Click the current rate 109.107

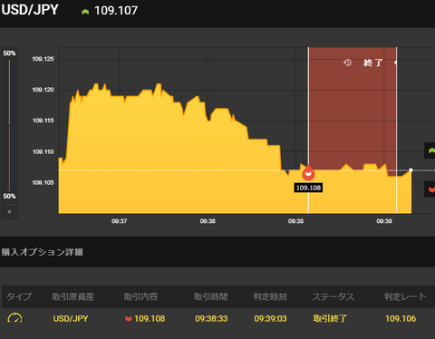[116, 11]
